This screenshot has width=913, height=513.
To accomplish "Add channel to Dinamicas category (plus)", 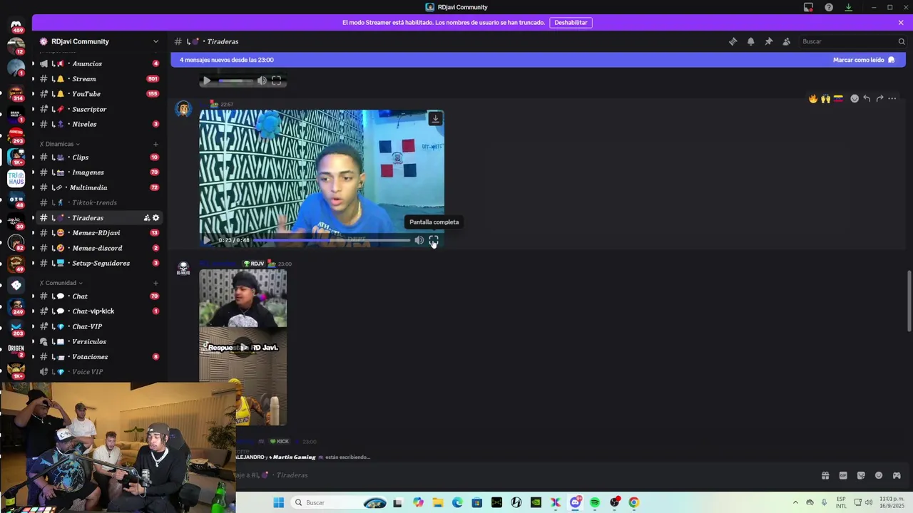I will [x=155, y=144].
